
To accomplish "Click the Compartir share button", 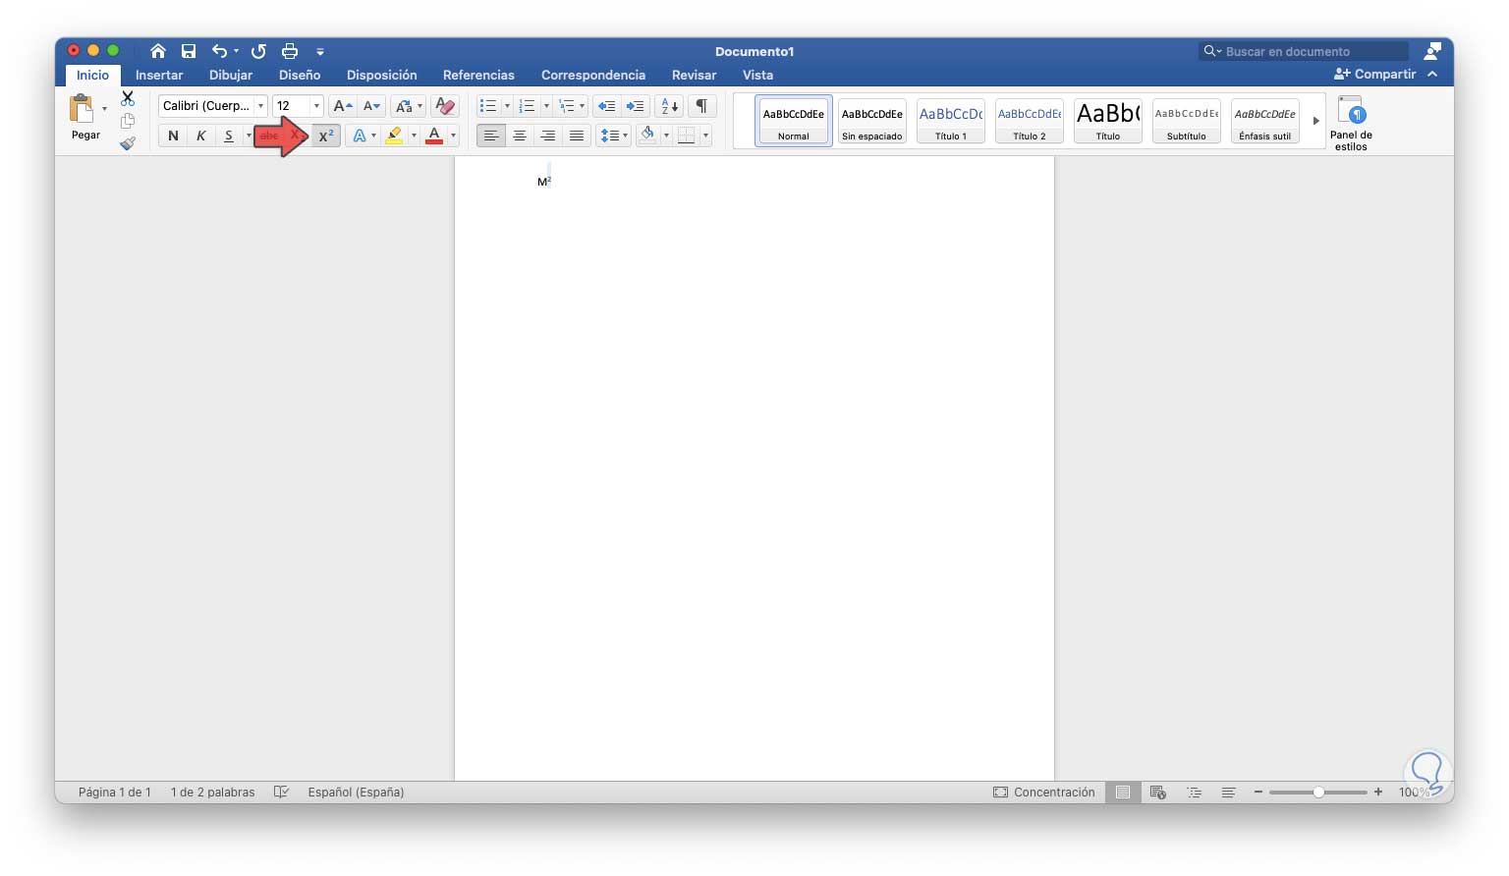I will click(1374, 74).
